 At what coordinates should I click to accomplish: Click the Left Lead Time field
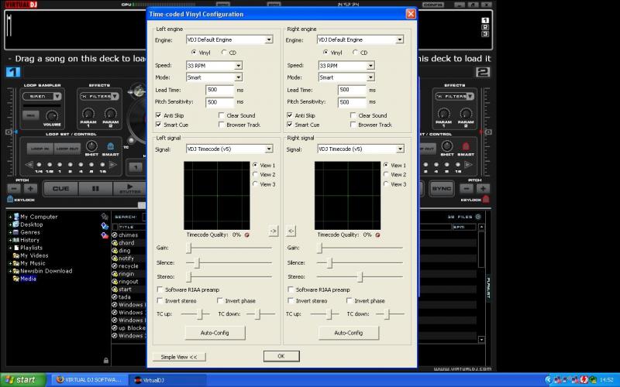219,90
